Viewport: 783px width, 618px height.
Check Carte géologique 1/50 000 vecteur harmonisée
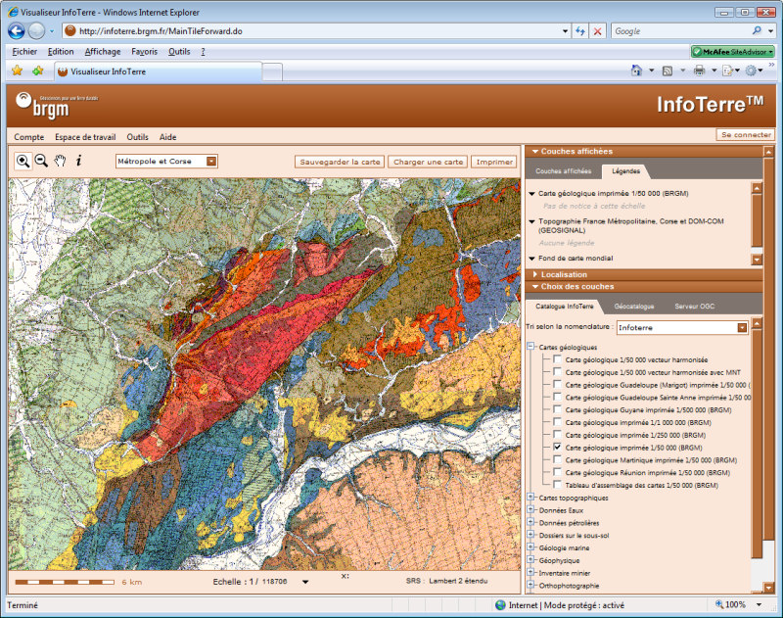click(x=557, y=359)
